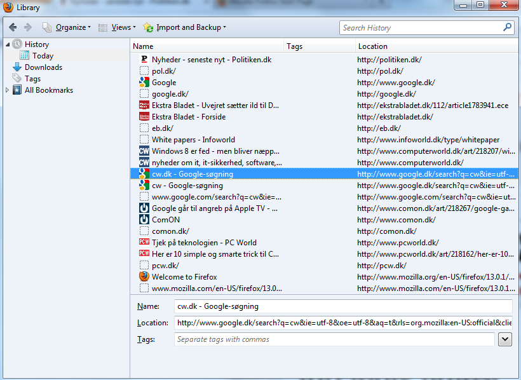Select the pcw.dk/ history entry
521x380 pixels.
pos(165,266)
